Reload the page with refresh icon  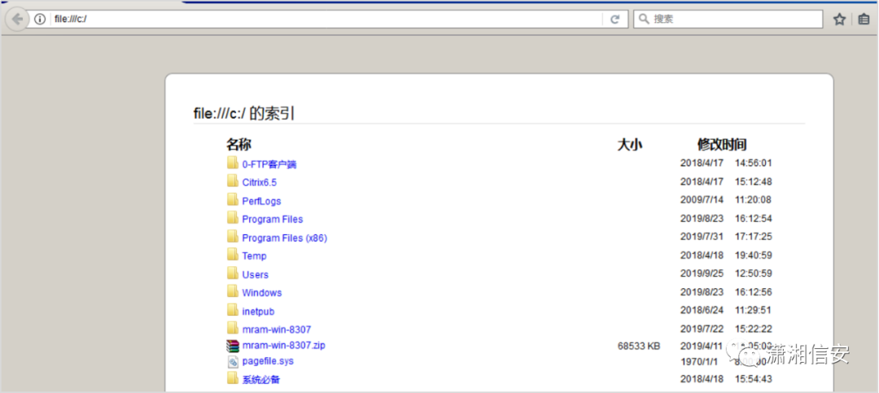coord(615,19)
